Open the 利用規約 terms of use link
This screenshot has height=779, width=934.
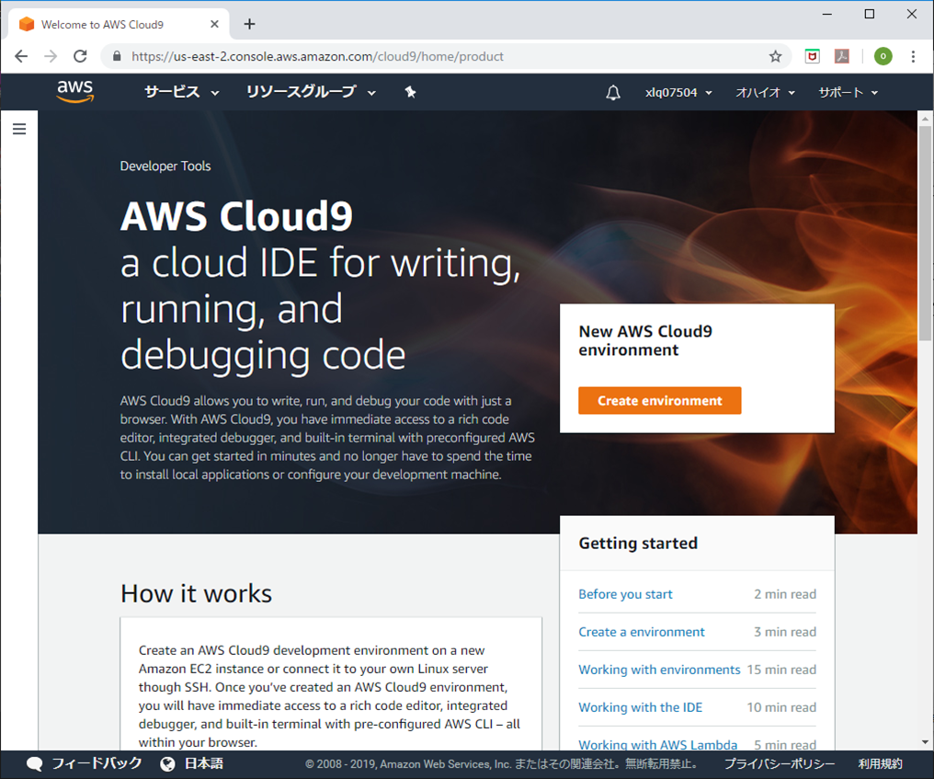tap(880, 764)
